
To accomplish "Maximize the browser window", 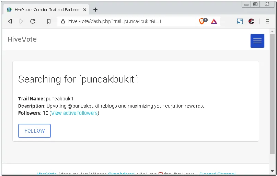I will coord(255,4).
